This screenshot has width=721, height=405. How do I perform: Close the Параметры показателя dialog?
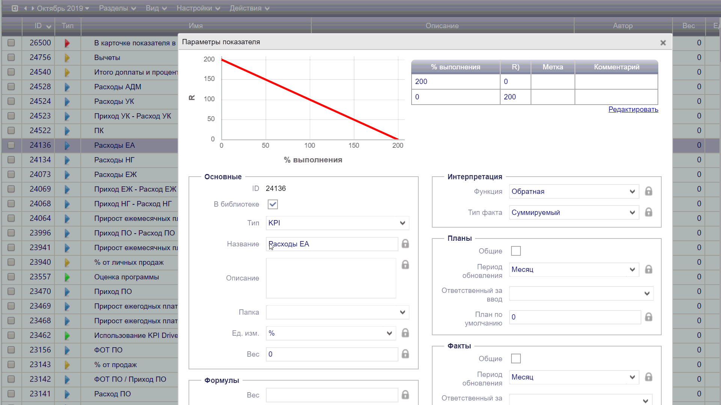coord(663,43)
